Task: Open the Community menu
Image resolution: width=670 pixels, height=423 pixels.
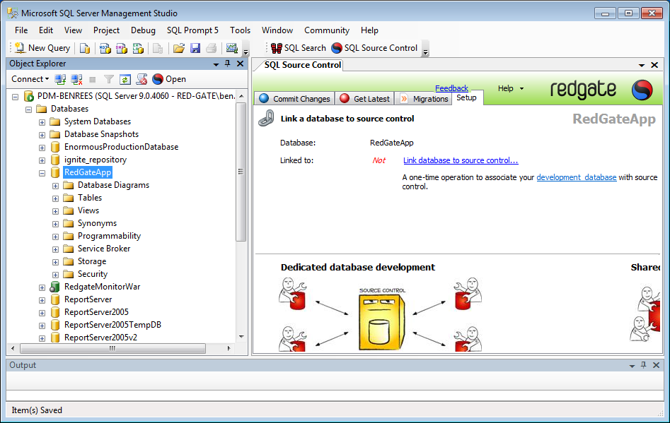Action: tap(326, 30)
